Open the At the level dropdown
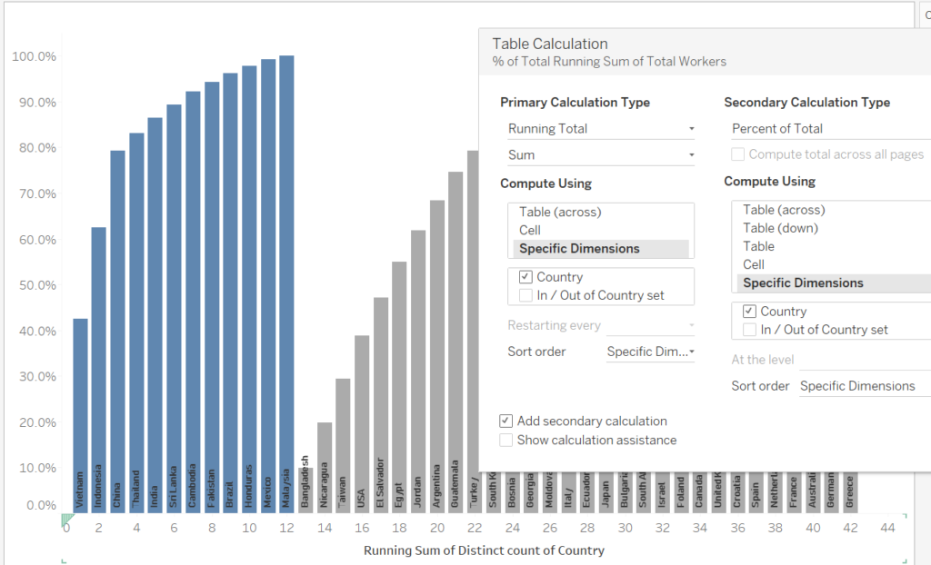931x565 pixels. pyautogui.click(x=866, y=360)
